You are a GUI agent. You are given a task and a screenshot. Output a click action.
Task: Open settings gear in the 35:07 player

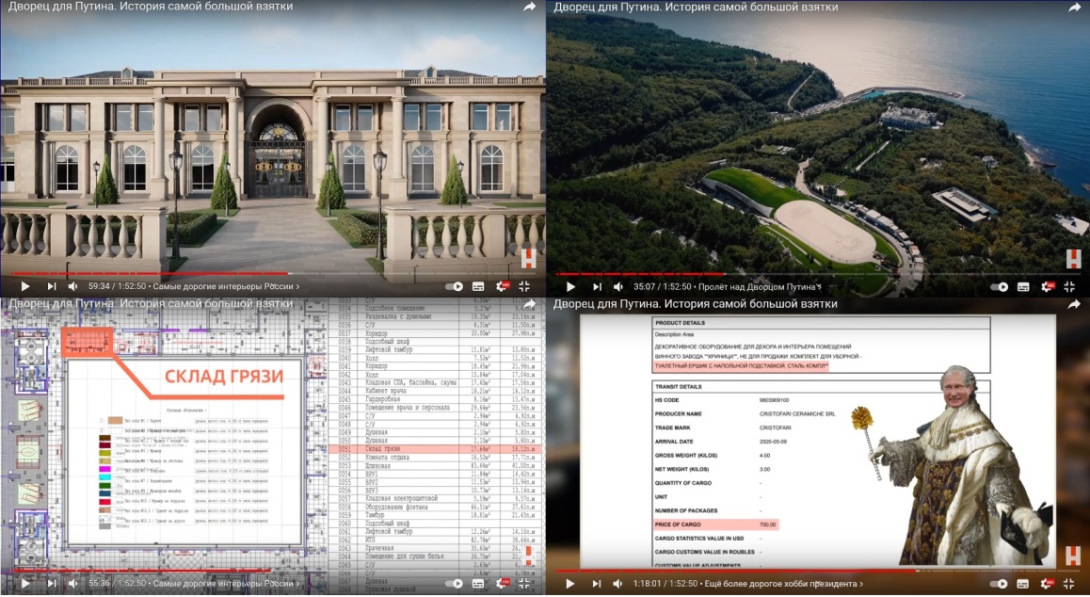tap(1047, 286)
